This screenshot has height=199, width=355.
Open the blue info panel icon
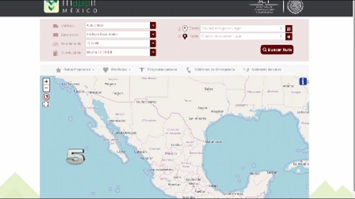click(303, 82)
